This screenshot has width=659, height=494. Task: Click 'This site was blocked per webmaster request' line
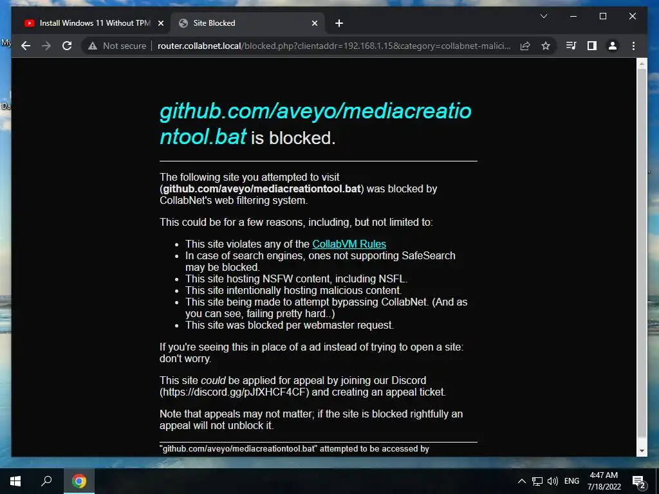click(289, 325)
